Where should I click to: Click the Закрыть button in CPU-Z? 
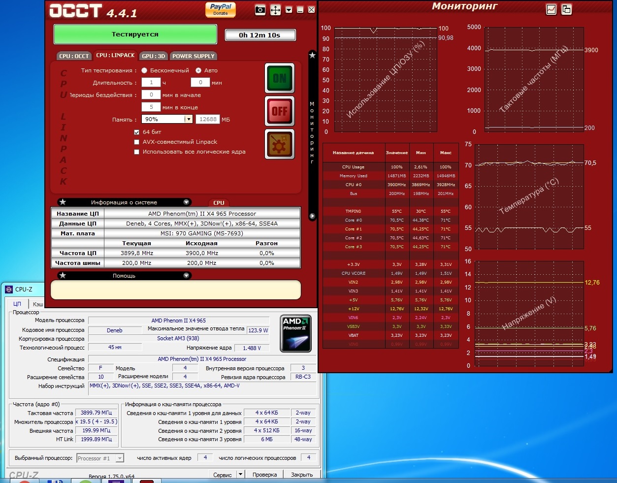(302, 475)
